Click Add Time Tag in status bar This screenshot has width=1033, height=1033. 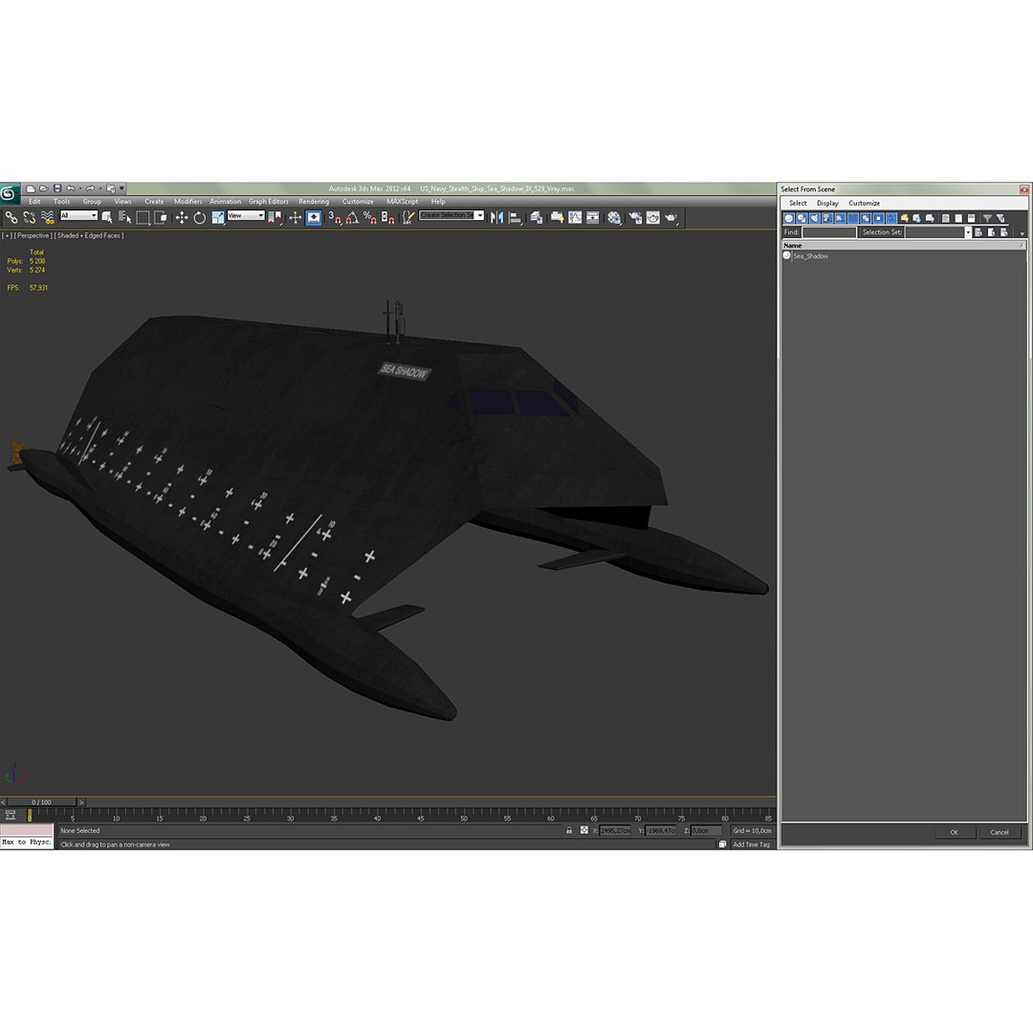751,844
